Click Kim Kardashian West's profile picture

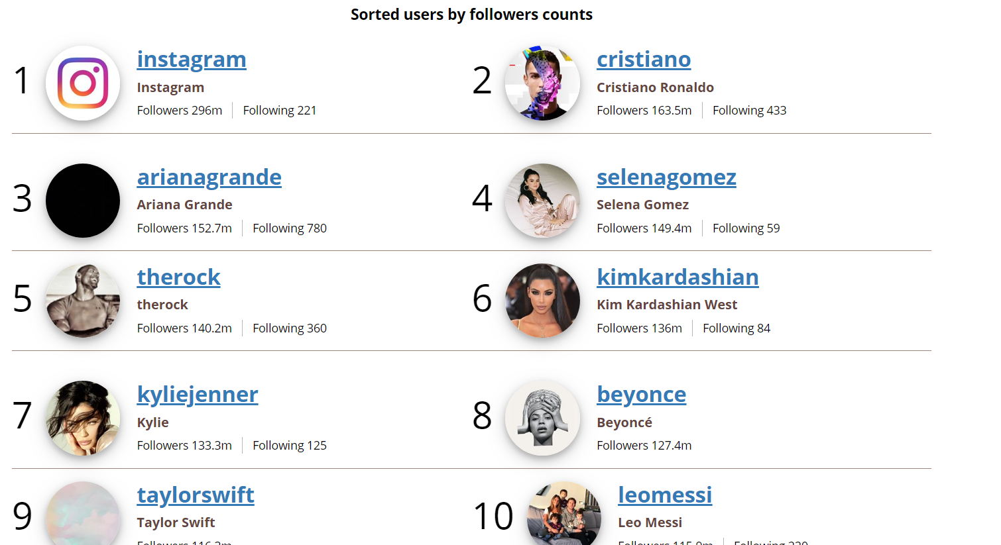pyautogui.click(x=542, y=301)
